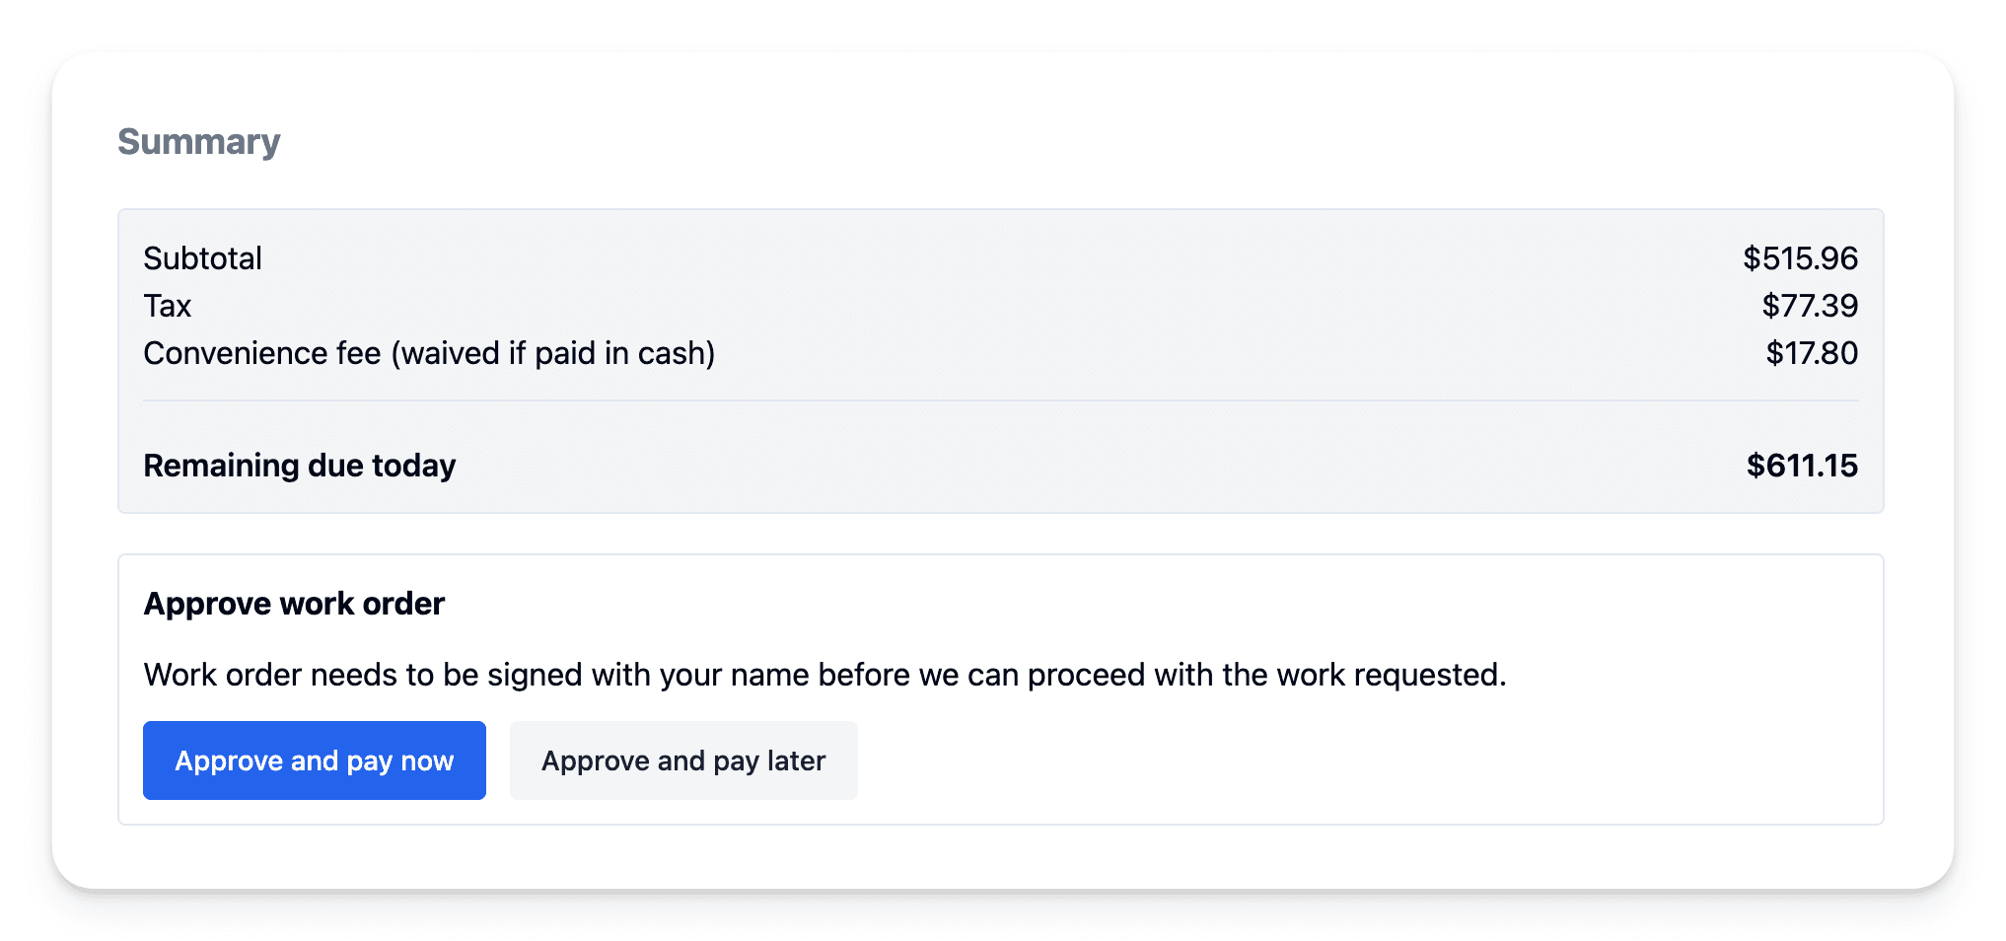This screenshot has height=941, width=2006.
Task: Choose Approve and pay later
Action: point(682,760)
